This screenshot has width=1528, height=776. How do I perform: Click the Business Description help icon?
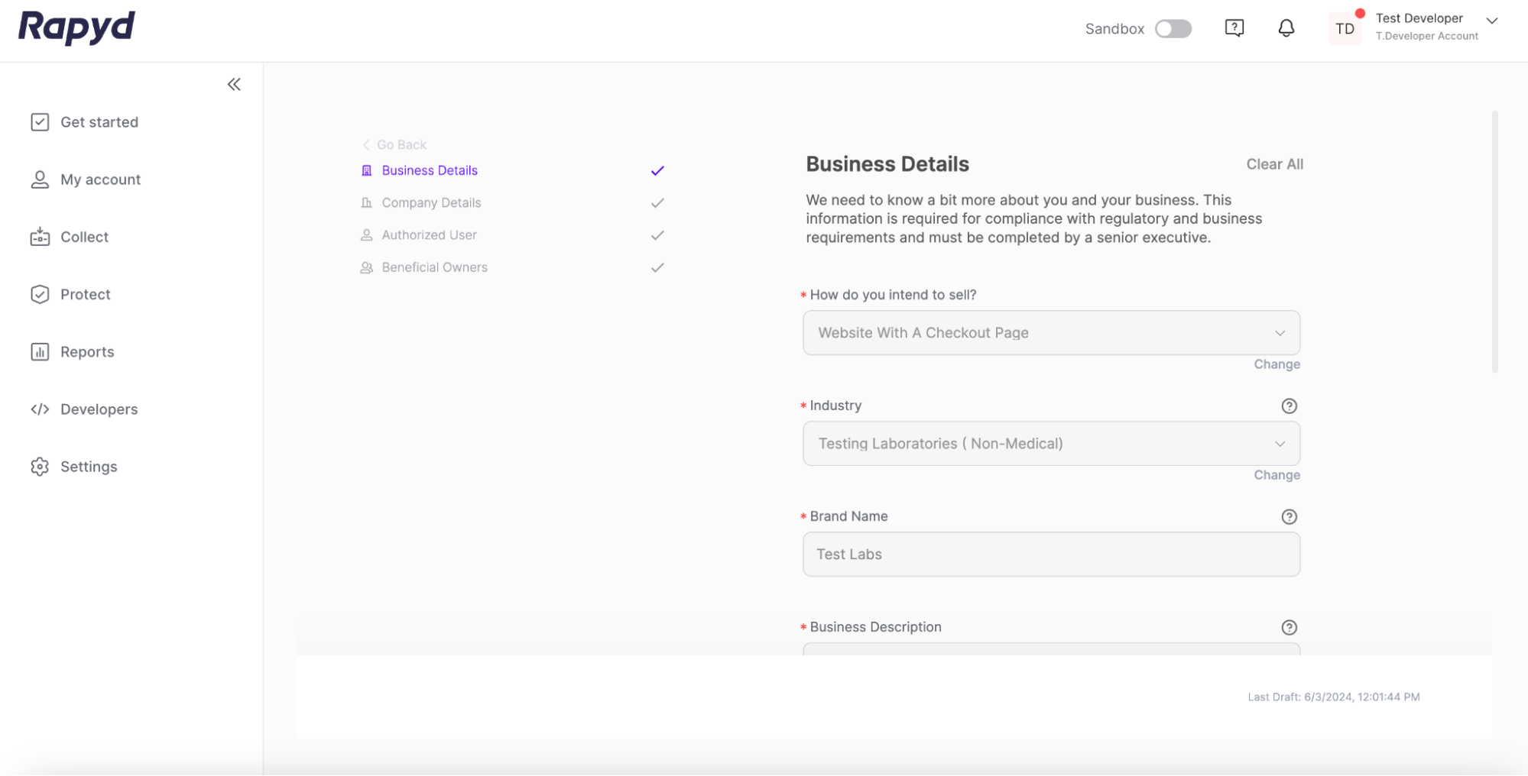pos(1289,627)
